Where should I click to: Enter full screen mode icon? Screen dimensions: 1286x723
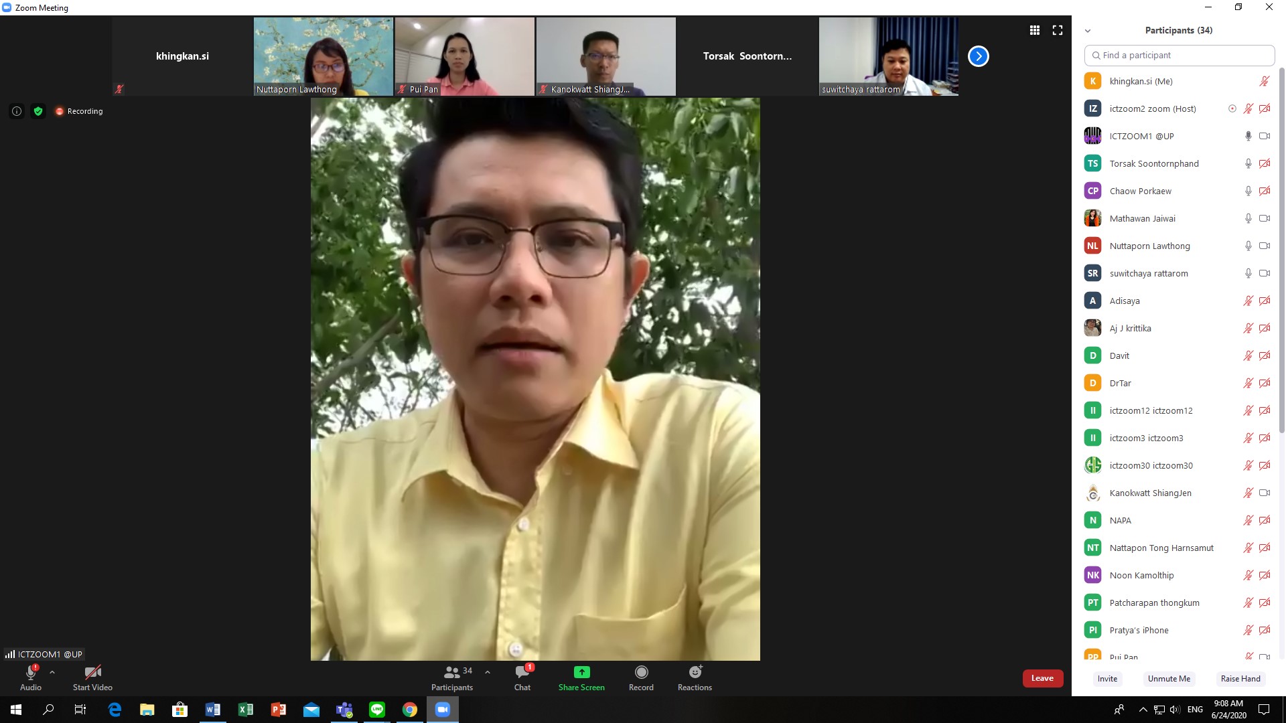click(1058, 30)
